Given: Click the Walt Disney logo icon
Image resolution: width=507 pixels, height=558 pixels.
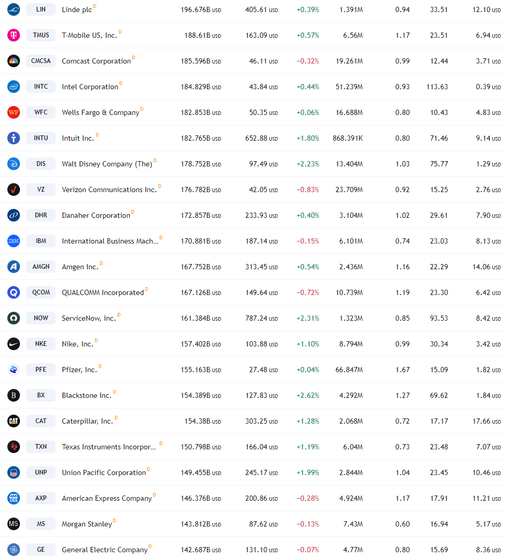Looking at the screenshot, I should (14, 164).
